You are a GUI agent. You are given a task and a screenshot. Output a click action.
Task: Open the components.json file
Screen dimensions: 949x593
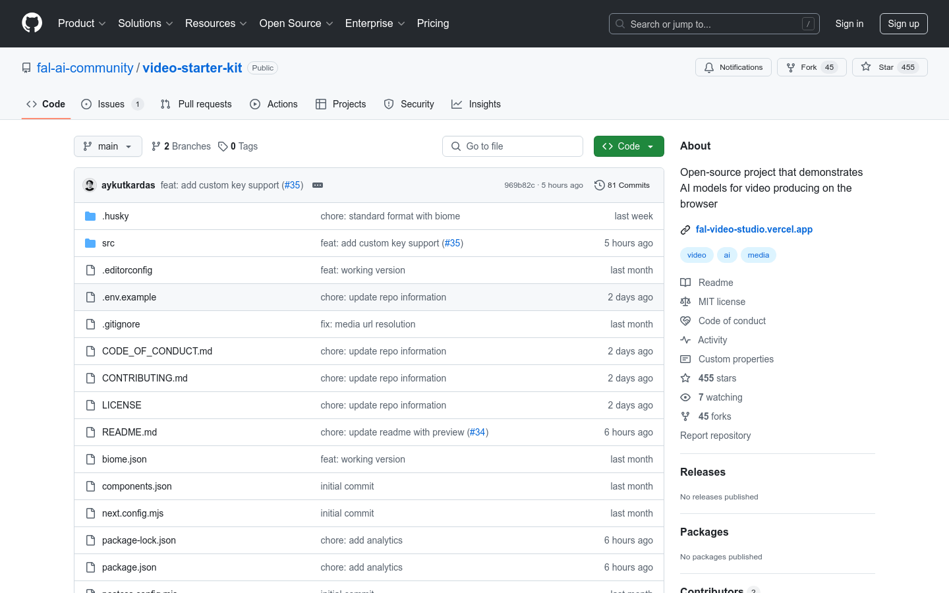137,486
